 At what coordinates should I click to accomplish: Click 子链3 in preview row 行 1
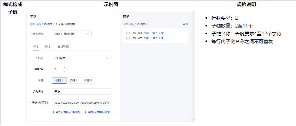click(x=161, y=33)
